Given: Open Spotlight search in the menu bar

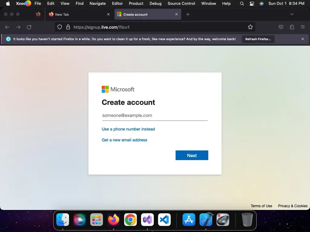Looking at the screenshot, I should (x=242, y=4).
